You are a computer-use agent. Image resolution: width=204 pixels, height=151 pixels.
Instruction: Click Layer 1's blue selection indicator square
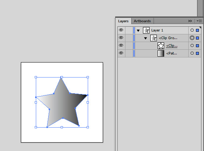pos(197,30)
